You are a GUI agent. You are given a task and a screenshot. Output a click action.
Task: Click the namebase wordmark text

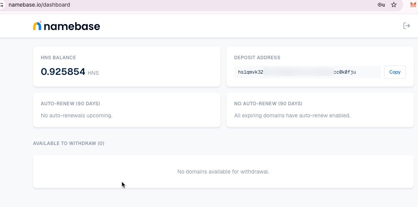pos(72,27)
